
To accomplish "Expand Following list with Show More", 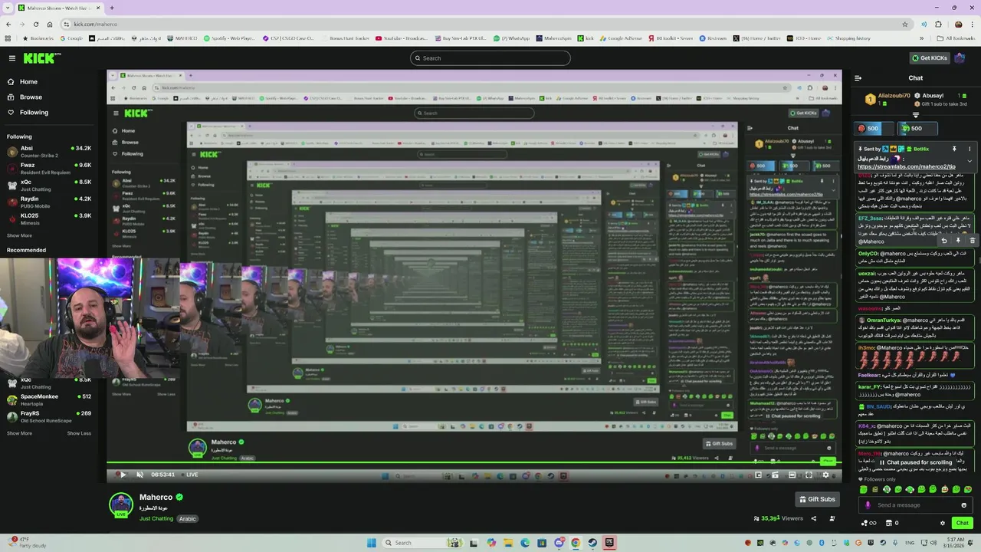I will (20, 235).
